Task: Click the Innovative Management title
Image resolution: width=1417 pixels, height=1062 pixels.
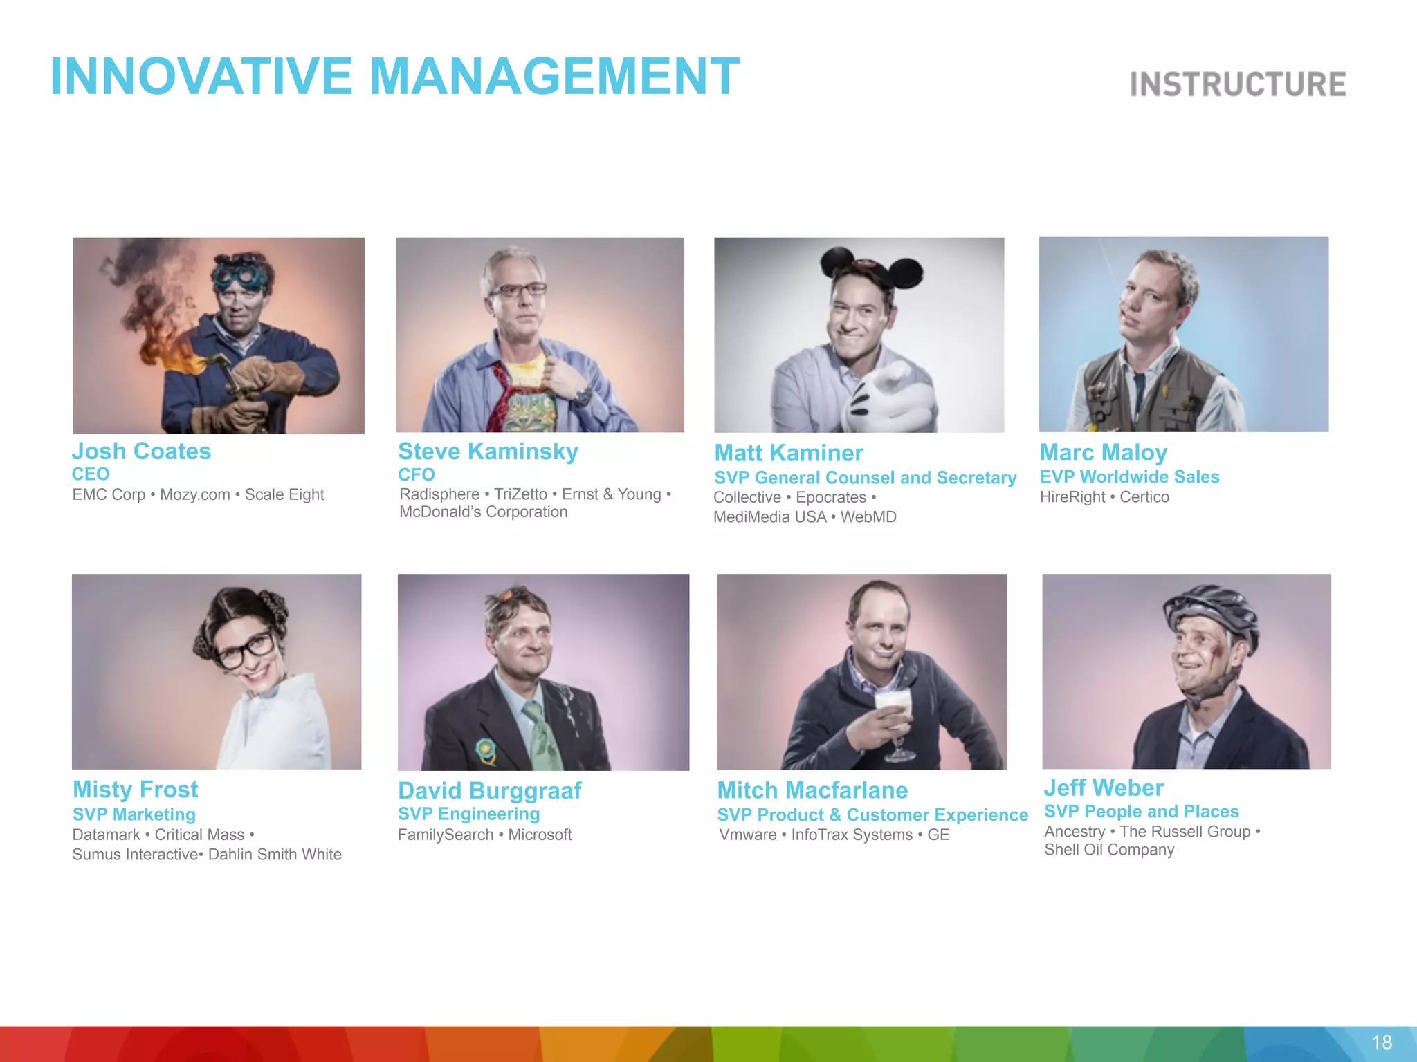Action: pyautogui.click(x=394, y=76)
